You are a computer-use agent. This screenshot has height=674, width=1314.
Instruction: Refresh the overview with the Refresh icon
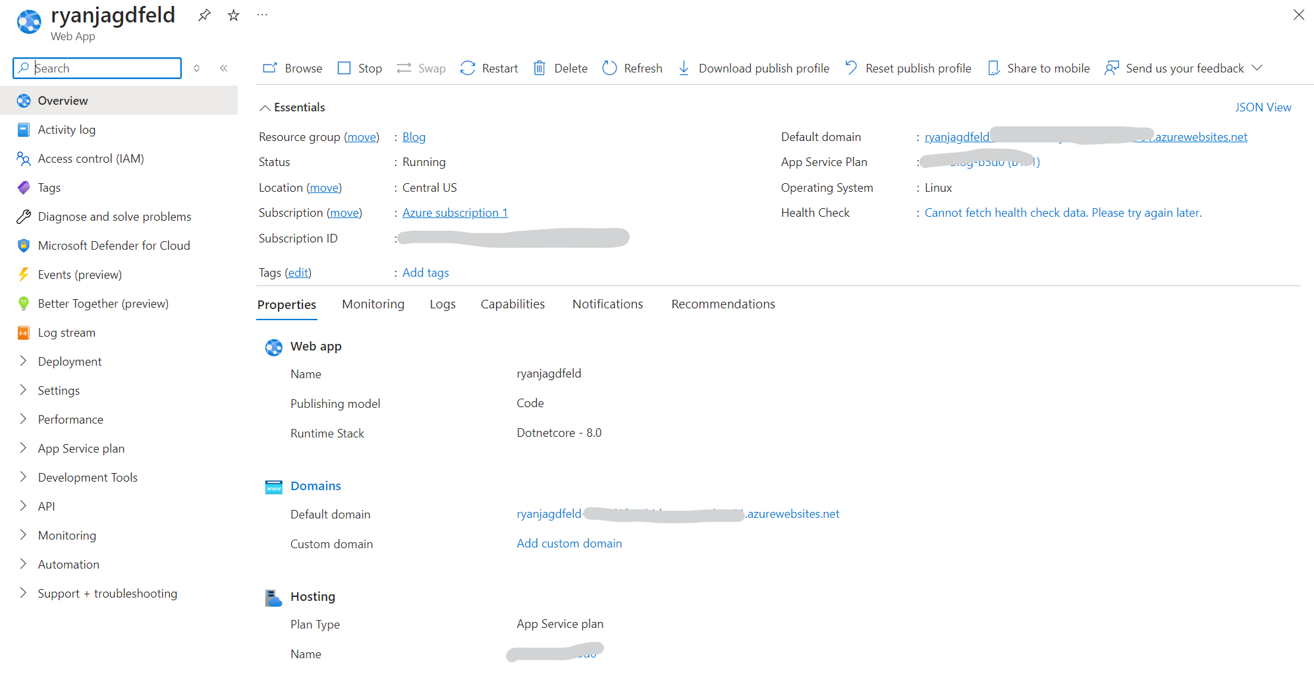coord(609,68)
